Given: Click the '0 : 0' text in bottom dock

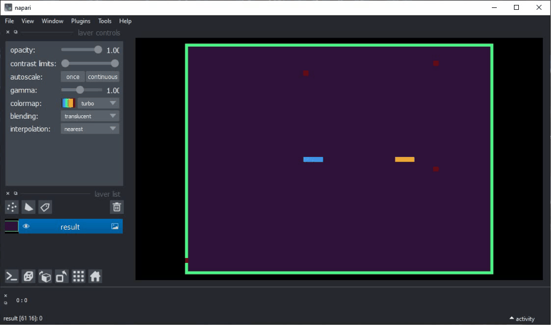Looking at the screenshot, I should click(21, 300).
